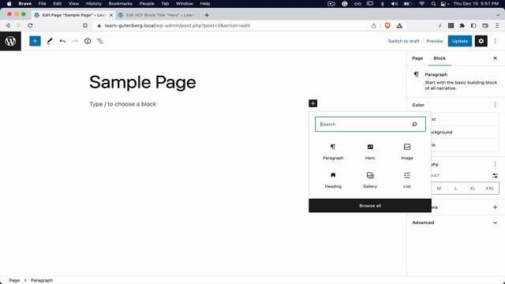Click the empty paragraph placeholder text

123,104
